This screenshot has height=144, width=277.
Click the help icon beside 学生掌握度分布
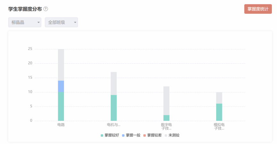coord(46,9)
